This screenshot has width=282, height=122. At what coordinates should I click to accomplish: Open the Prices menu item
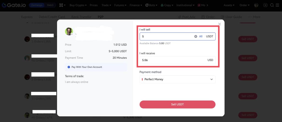94,5
